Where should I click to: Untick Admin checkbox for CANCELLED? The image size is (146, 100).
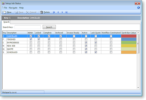(x=31, y=36)
